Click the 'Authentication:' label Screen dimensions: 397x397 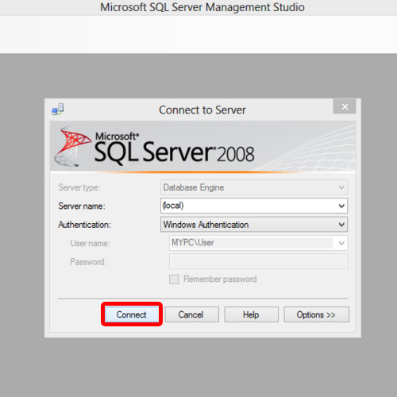pyautogui.click(x=85, y=225)
